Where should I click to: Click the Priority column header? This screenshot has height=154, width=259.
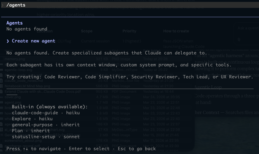pos(129,31)
